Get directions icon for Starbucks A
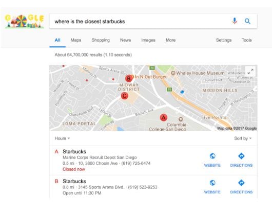 tap(241, 156)
